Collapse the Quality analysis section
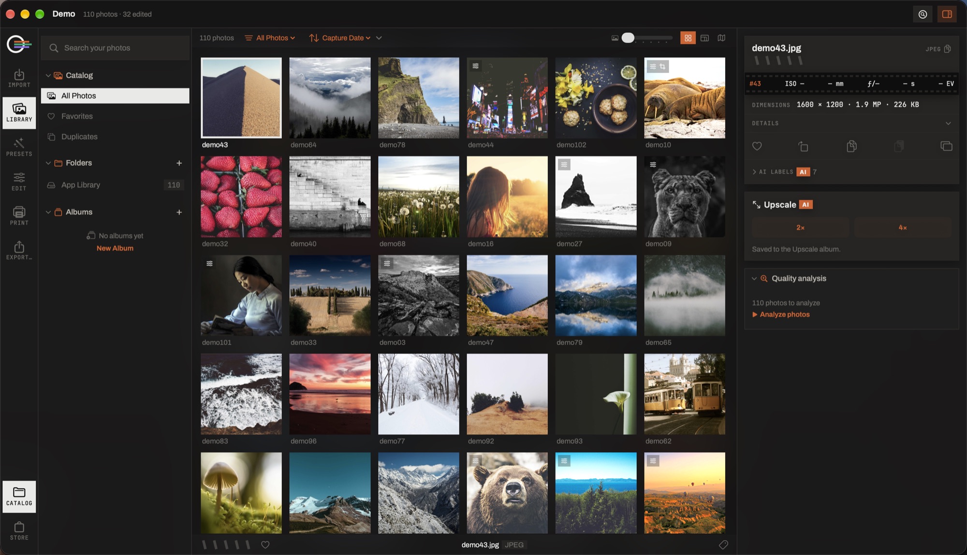 (754, 279)
